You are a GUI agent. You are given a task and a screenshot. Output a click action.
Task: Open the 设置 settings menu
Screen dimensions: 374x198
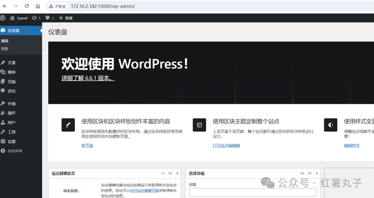(x=11, y=141)
